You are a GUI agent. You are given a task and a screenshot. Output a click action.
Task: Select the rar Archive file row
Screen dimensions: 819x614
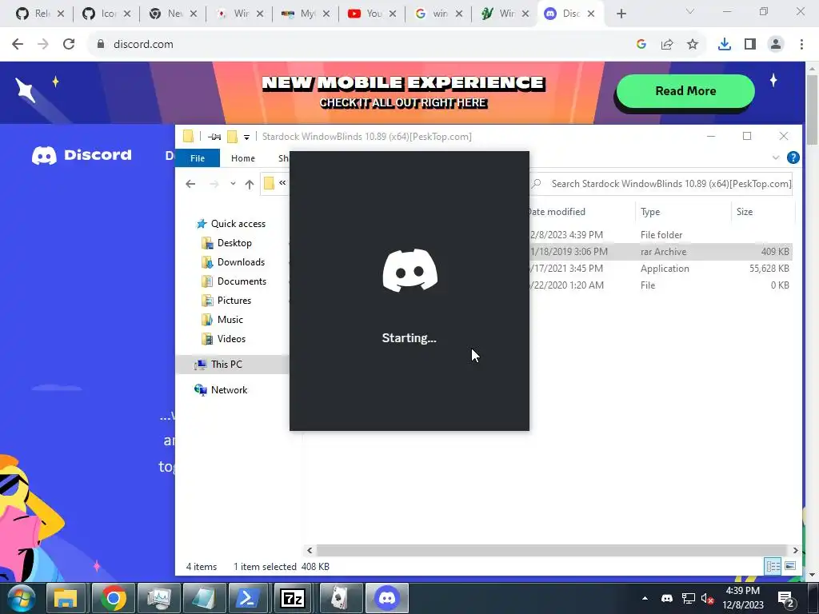[661, 252]
